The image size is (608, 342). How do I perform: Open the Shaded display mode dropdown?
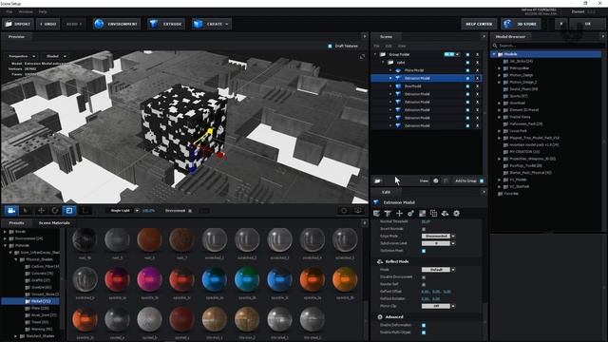(56, 56)
